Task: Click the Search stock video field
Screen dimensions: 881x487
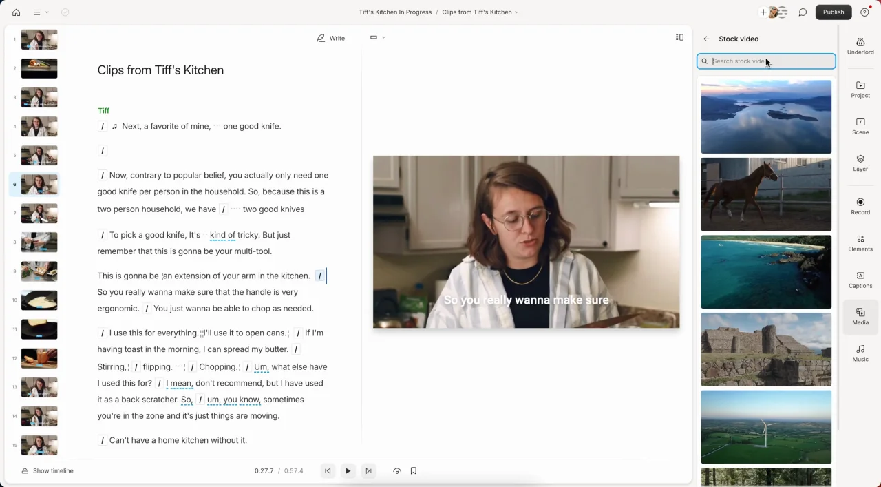Action: [766, 61]
